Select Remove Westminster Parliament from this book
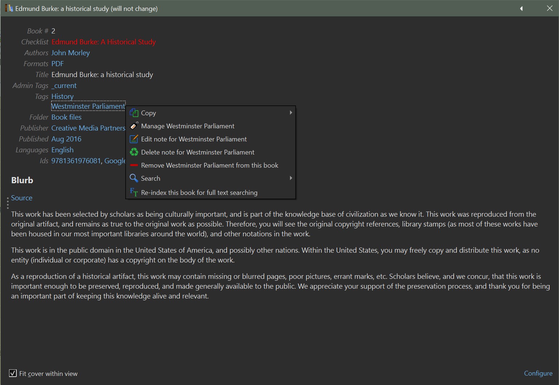 (210, 165)
